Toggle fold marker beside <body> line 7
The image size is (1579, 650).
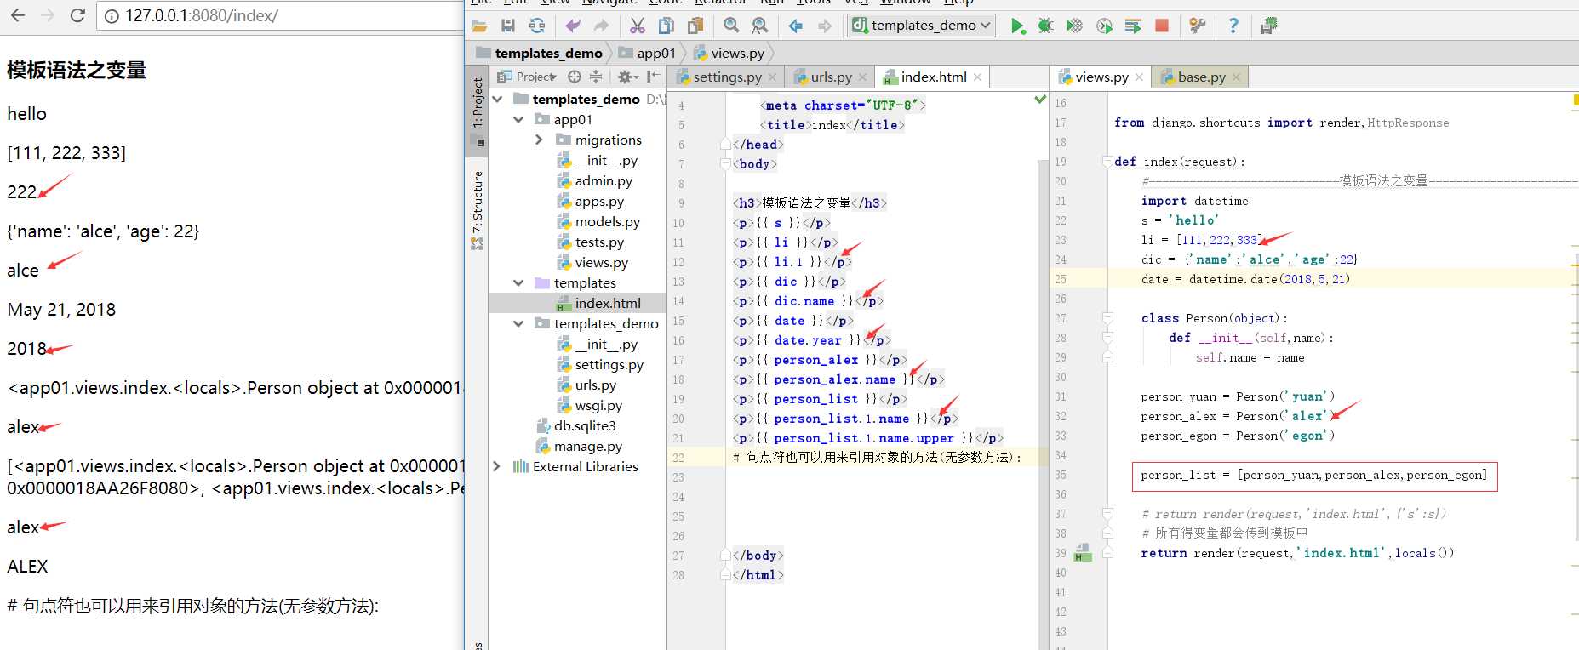(726, 163)
